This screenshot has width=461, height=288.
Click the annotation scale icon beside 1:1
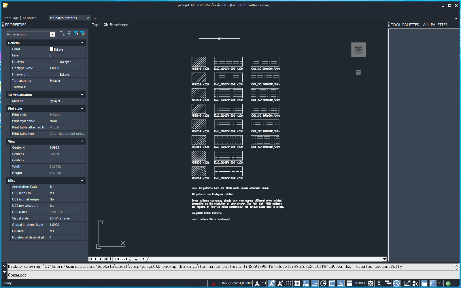click(x=257, y=283)
